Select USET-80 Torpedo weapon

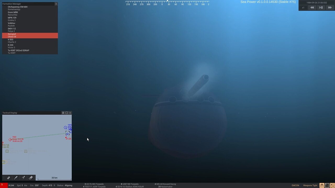(130, 184)
